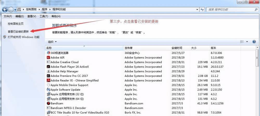Open the 编辑(E) menu

point(19,16)
